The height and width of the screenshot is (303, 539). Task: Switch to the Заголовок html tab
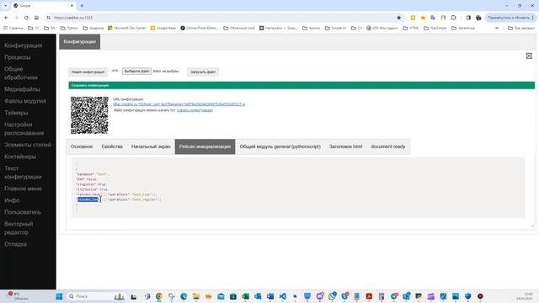(x=346, y=146)
